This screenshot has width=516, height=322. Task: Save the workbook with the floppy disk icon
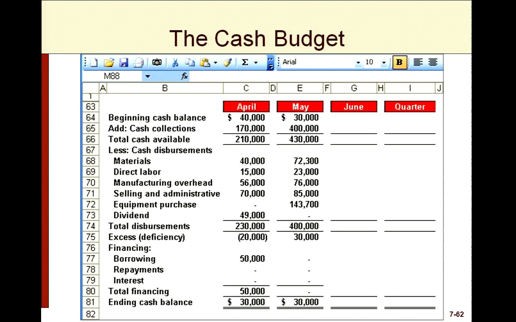pyautogui.click(x=124, y=62)
